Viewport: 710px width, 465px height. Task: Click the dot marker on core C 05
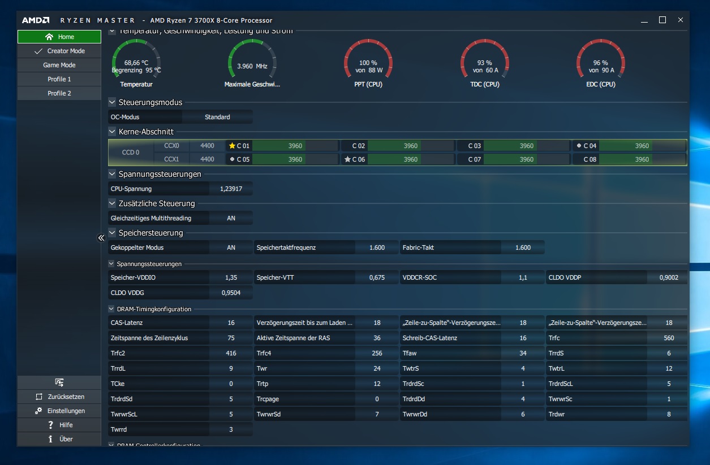pyautogui.click(x=232, y=159)
